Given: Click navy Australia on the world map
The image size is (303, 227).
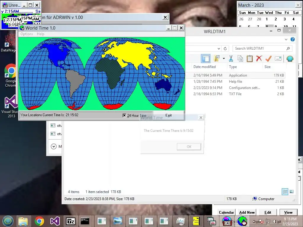Looking at the screenshot, I should pyautogui.click(x=163, y=85).
